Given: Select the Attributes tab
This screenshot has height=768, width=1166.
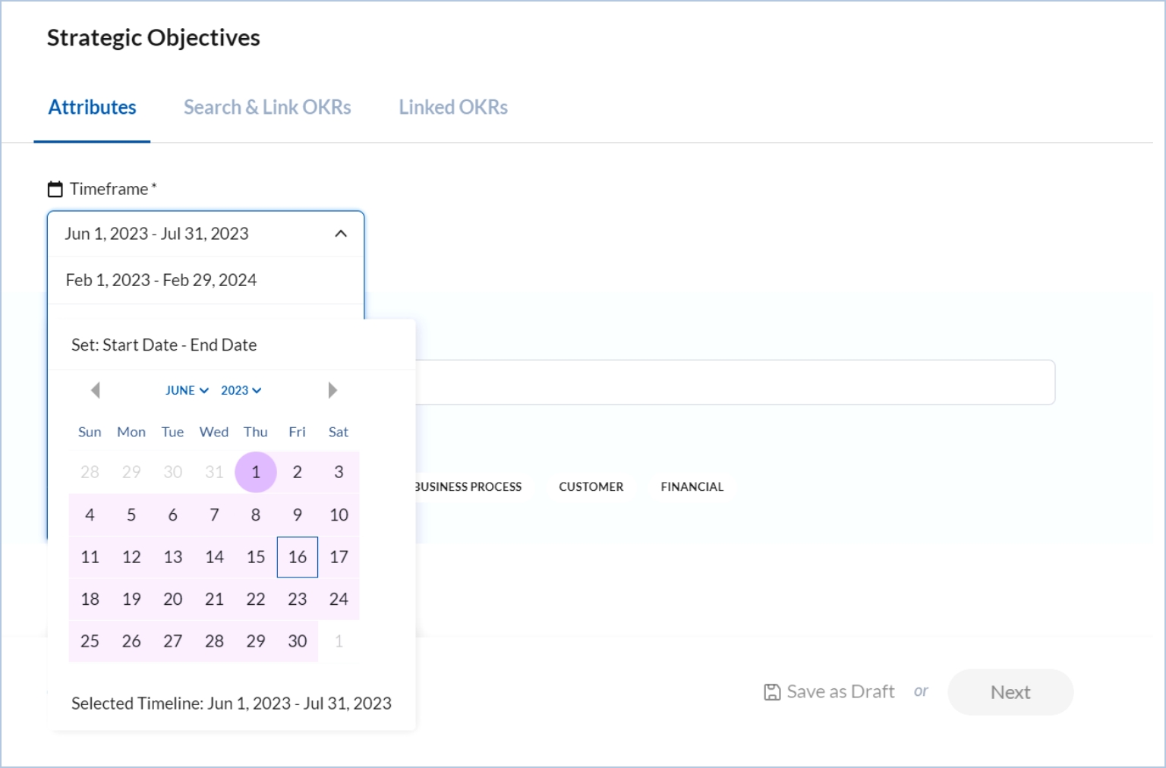Looking at the screenshot, I should [x=92, y=107].
